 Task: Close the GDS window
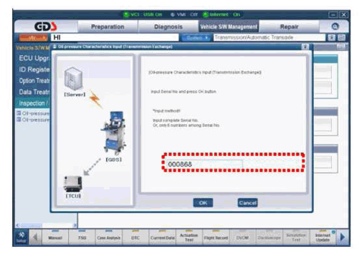click(344, 15)
